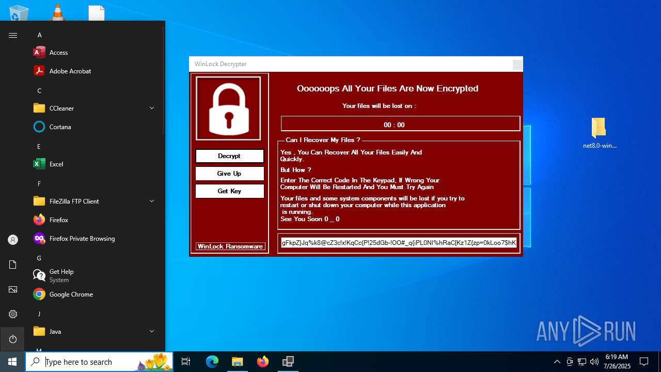Click the volume icon in system tray
This screenshot has width=661, height=372.
click(x=594, y=362)
